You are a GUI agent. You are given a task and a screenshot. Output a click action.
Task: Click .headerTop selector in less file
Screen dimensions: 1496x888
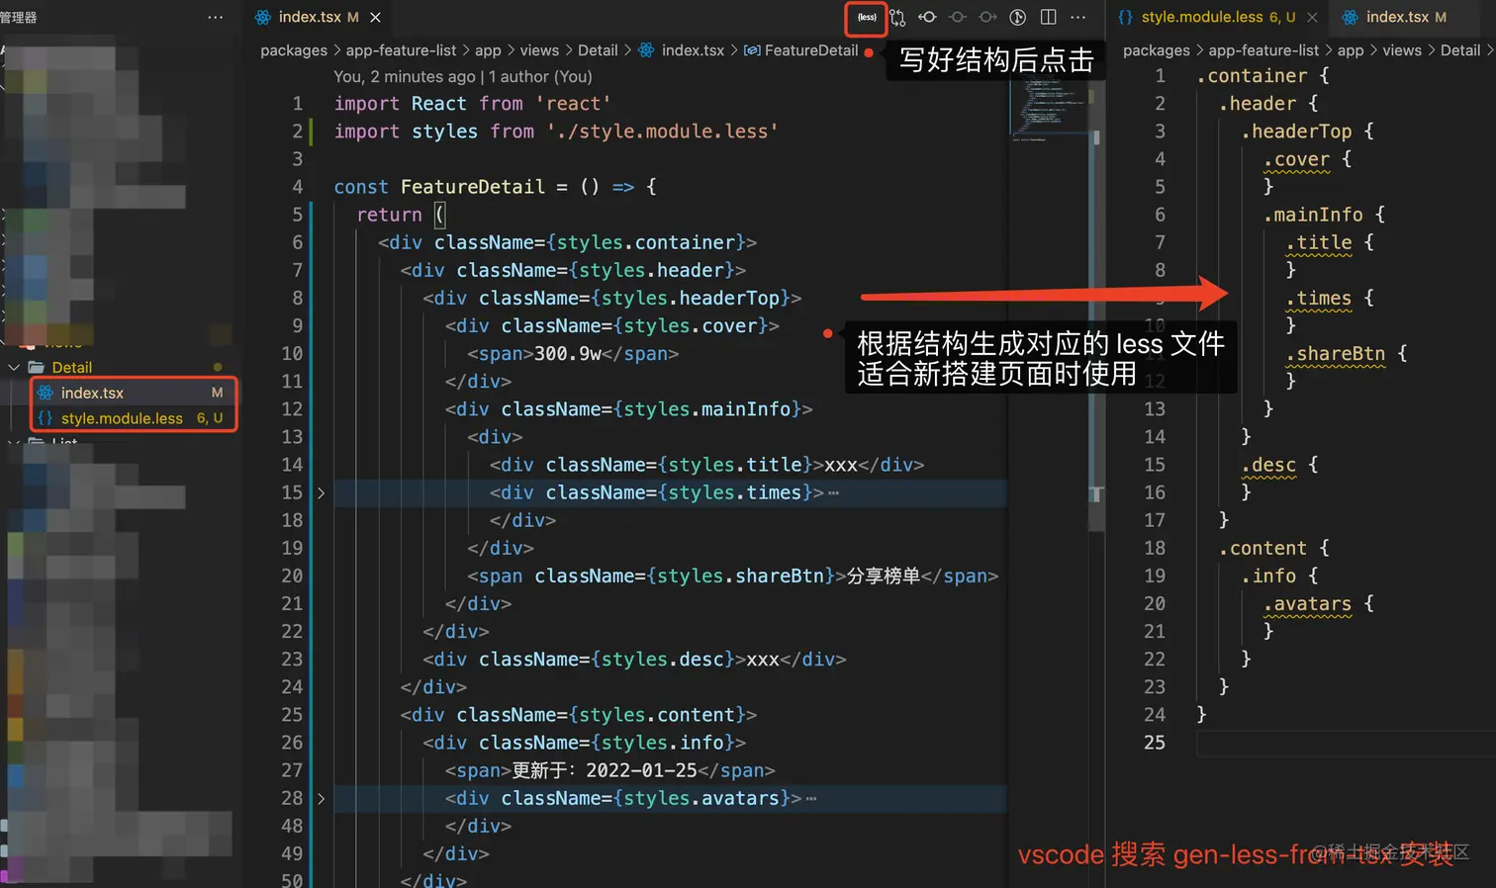tap(1296, 132)
